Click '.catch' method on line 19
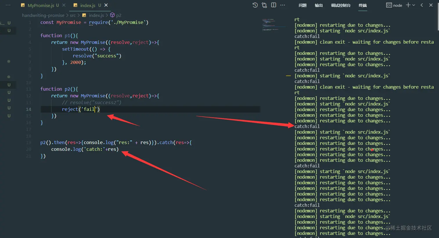The height and width of the screenshot is (238, 439). tap(165, 142)
